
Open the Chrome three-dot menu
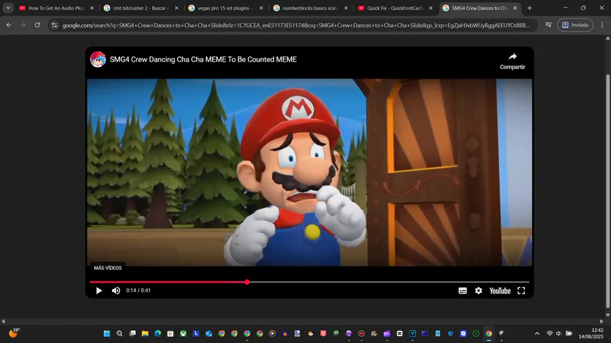point(602,25)
